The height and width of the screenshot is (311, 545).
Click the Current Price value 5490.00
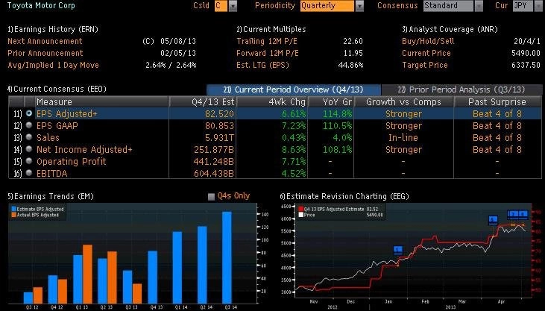click(526, 53)
